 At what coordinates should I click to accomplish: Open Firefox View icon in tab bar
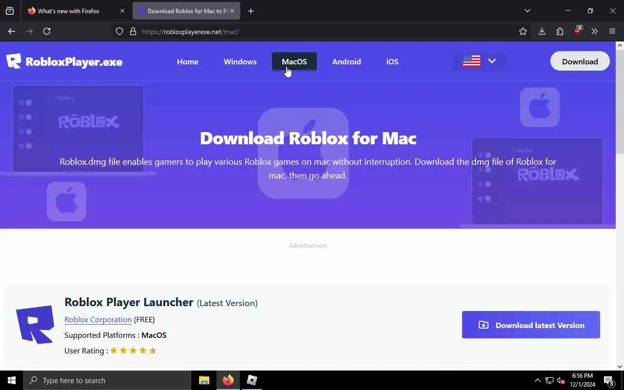tap(10, 11)
